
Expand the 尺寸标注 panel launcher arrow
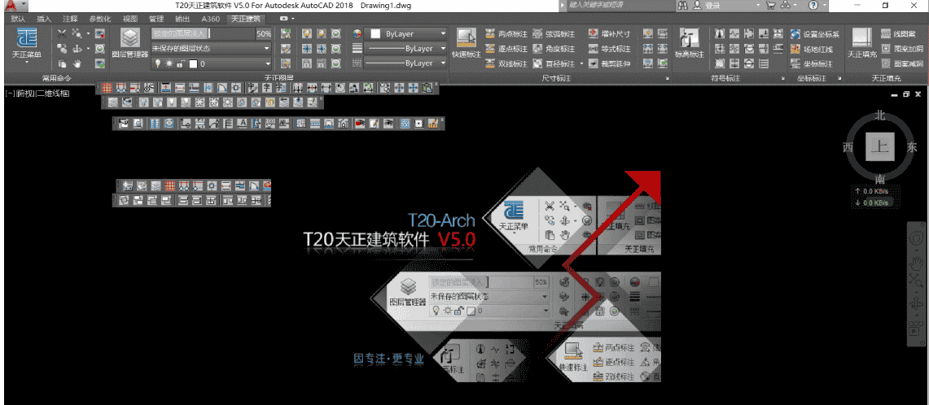(667, 79)
